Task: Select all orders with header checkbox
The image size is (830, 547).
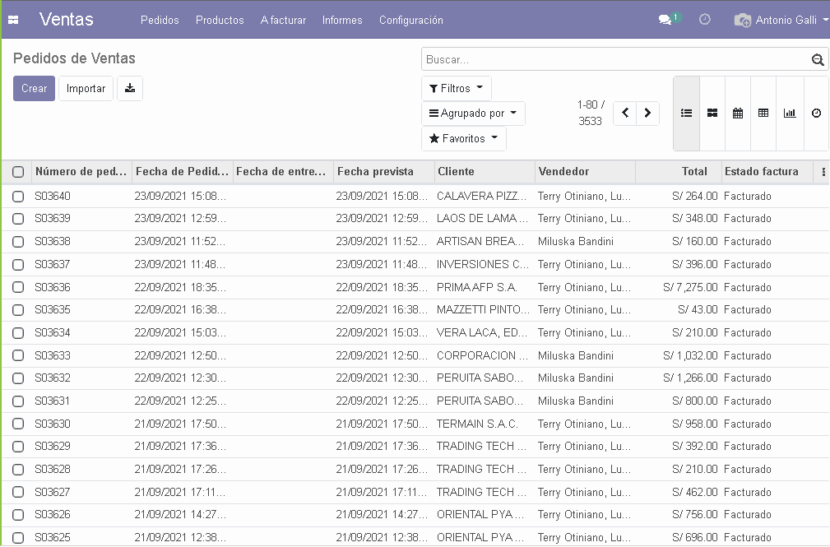Action: 18,172
